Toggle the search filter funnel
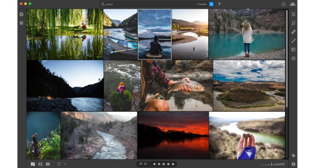This screenshot has width=315, height=168. click(x=219, y=4)
